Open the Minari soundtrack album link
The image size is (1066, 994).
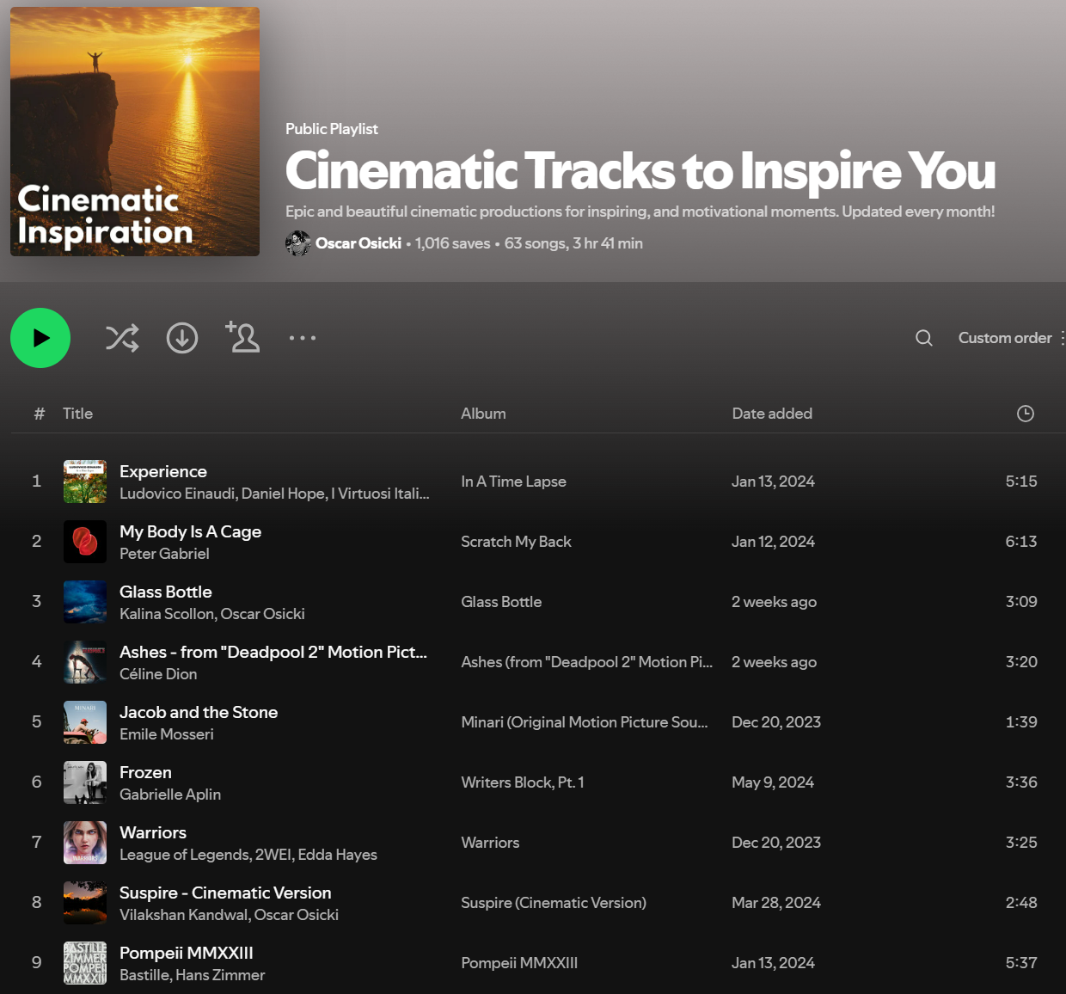tap(585, 722)
